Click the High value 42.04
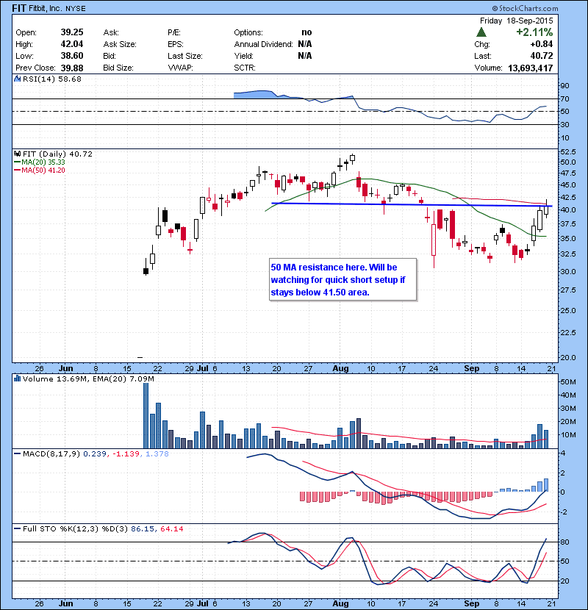 72,44
